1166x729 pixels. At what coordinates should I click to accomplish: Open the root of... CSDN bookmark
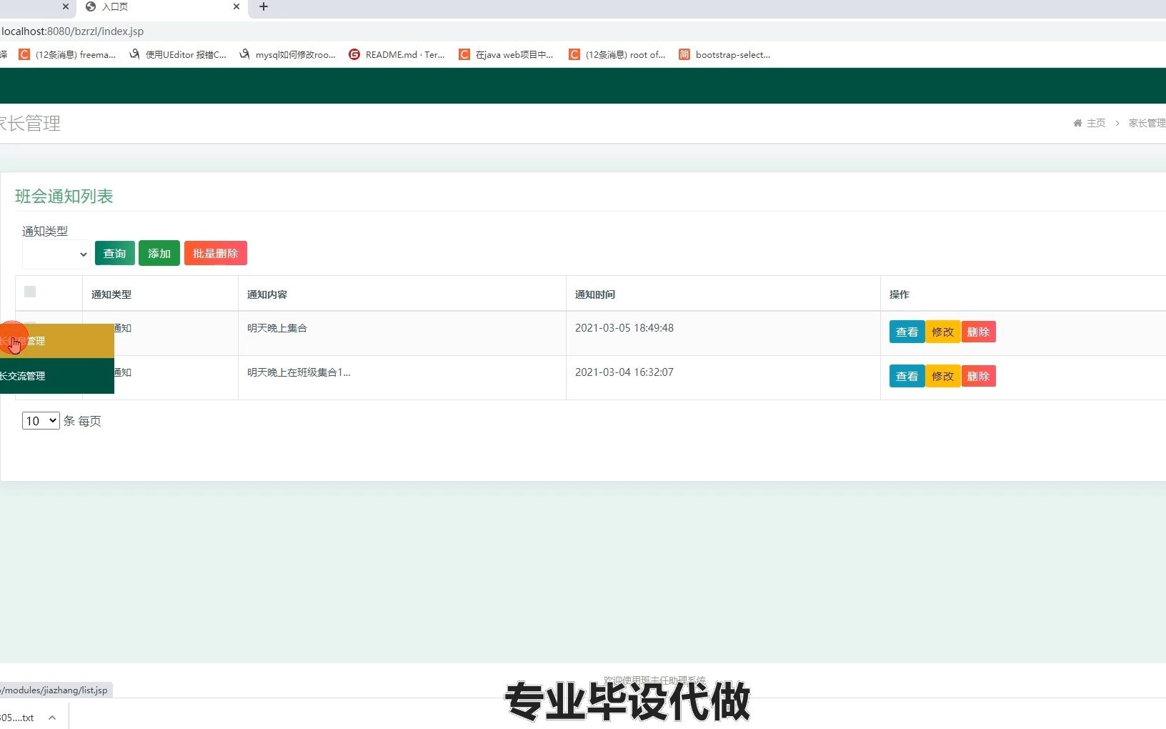pos(617,54)
